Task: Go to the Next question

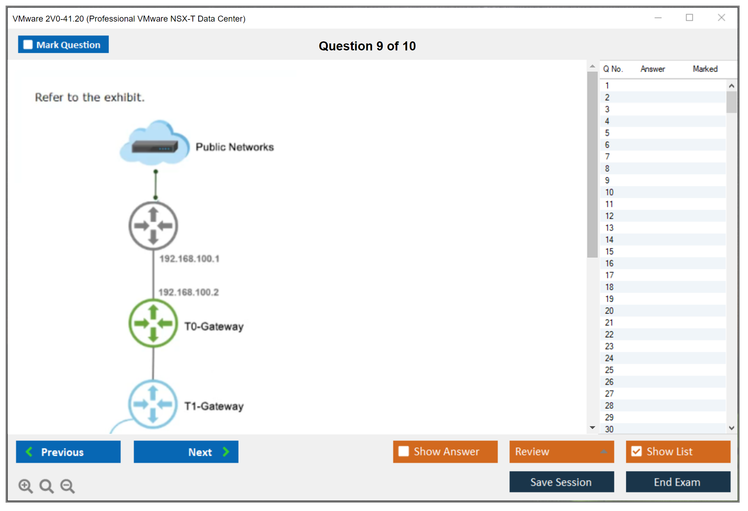Action: pyautogui.click(x=186, y=452)
